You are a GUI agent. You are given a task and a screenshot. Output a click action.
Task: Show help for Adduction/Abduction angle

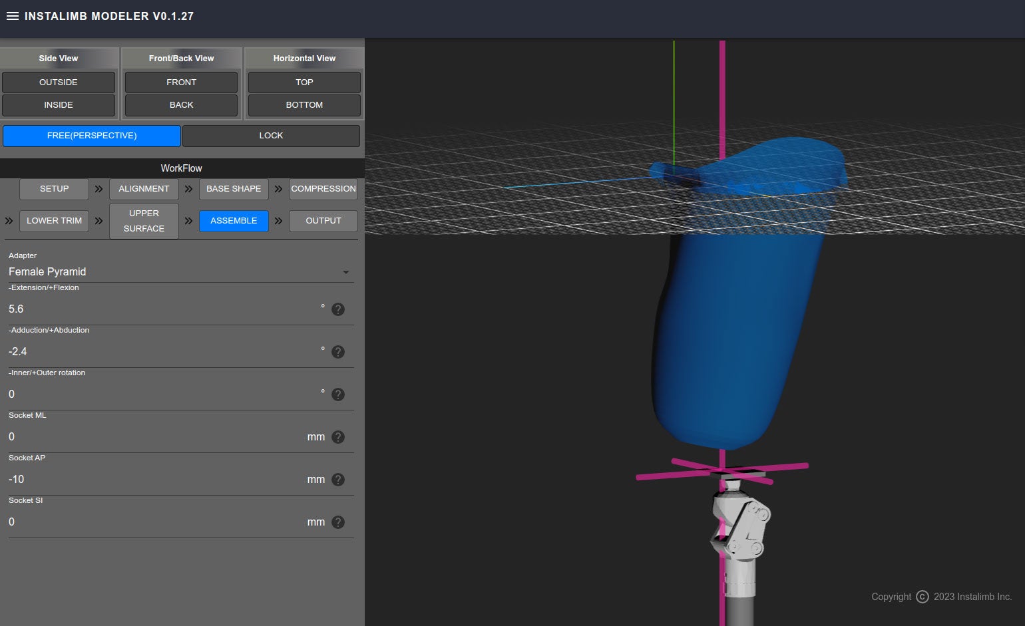pyautogui.click(x=338, y=352)
